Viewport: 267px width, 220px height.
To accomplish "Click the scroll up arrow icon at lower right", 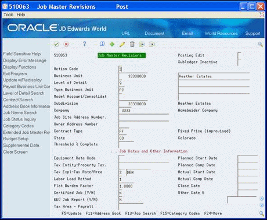I will (x=261, y=198).
